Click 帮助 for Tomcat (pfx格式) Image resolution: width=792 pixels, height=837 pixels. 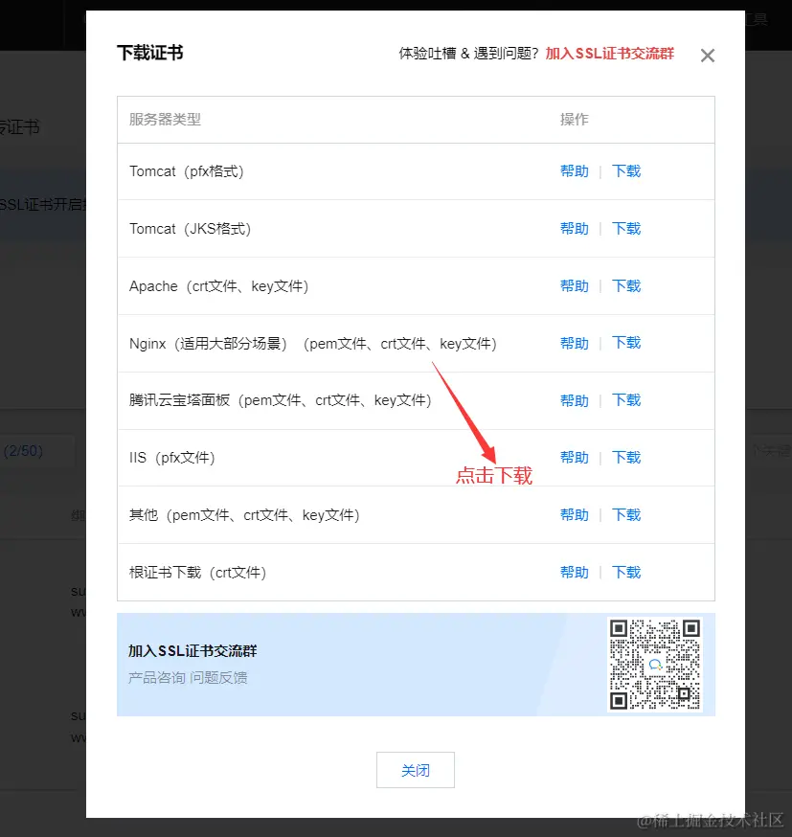tap(575, 171)
